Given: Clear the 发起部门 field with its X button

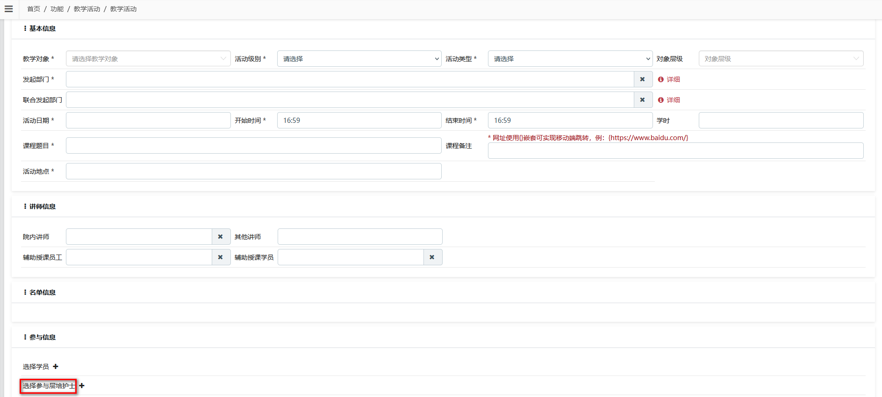Looking at the screenshot, I should 643,79.
